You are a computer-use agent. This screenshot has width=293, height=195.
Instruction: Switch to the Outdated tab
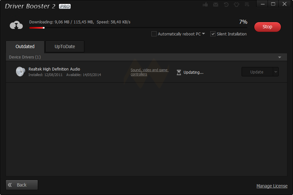point(25,46)
